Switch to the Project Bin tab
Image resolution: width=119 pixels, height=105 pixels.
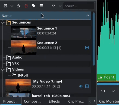(11, 101)
